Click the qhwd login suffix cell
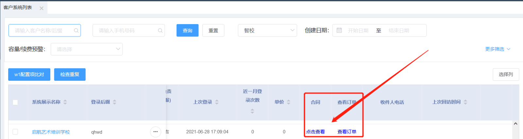The width and height of the screenshot is (523, 139). tap(97, 132)
